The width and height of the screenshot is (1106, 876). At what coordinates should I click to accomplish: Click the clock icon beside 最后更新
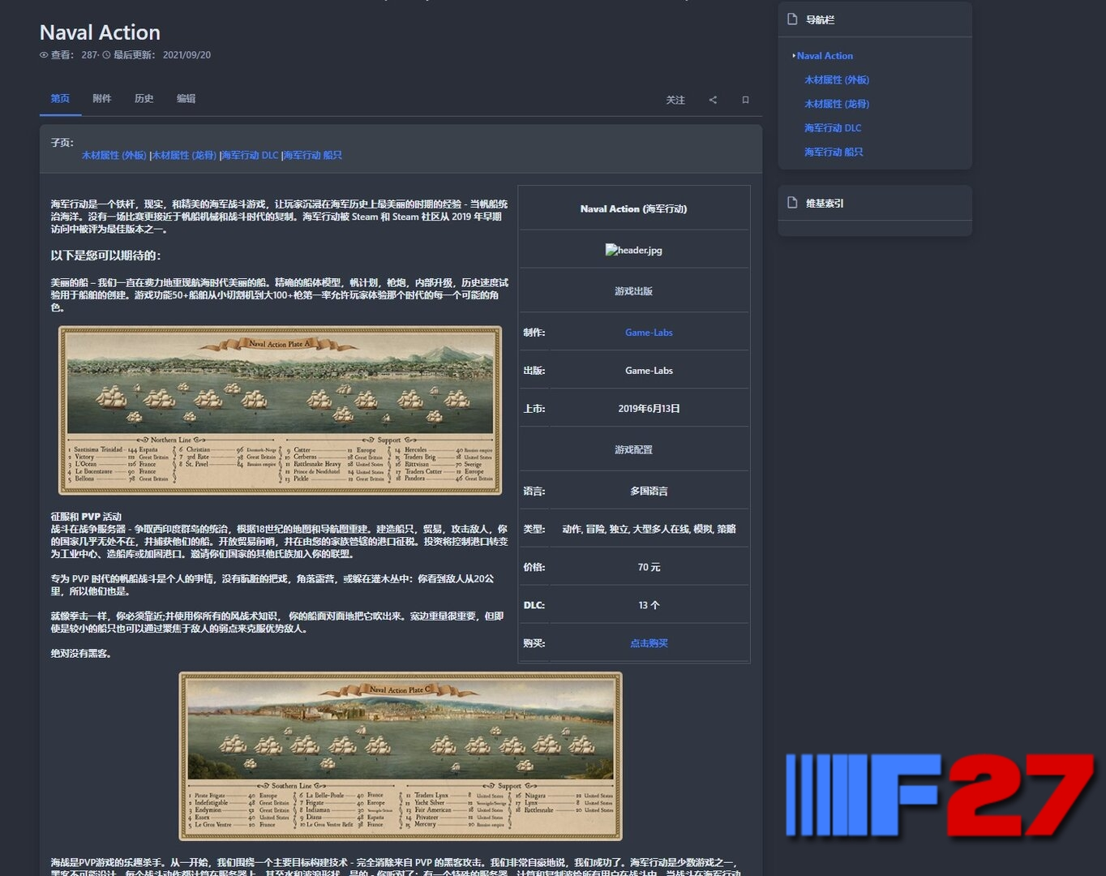click(106, 55)
